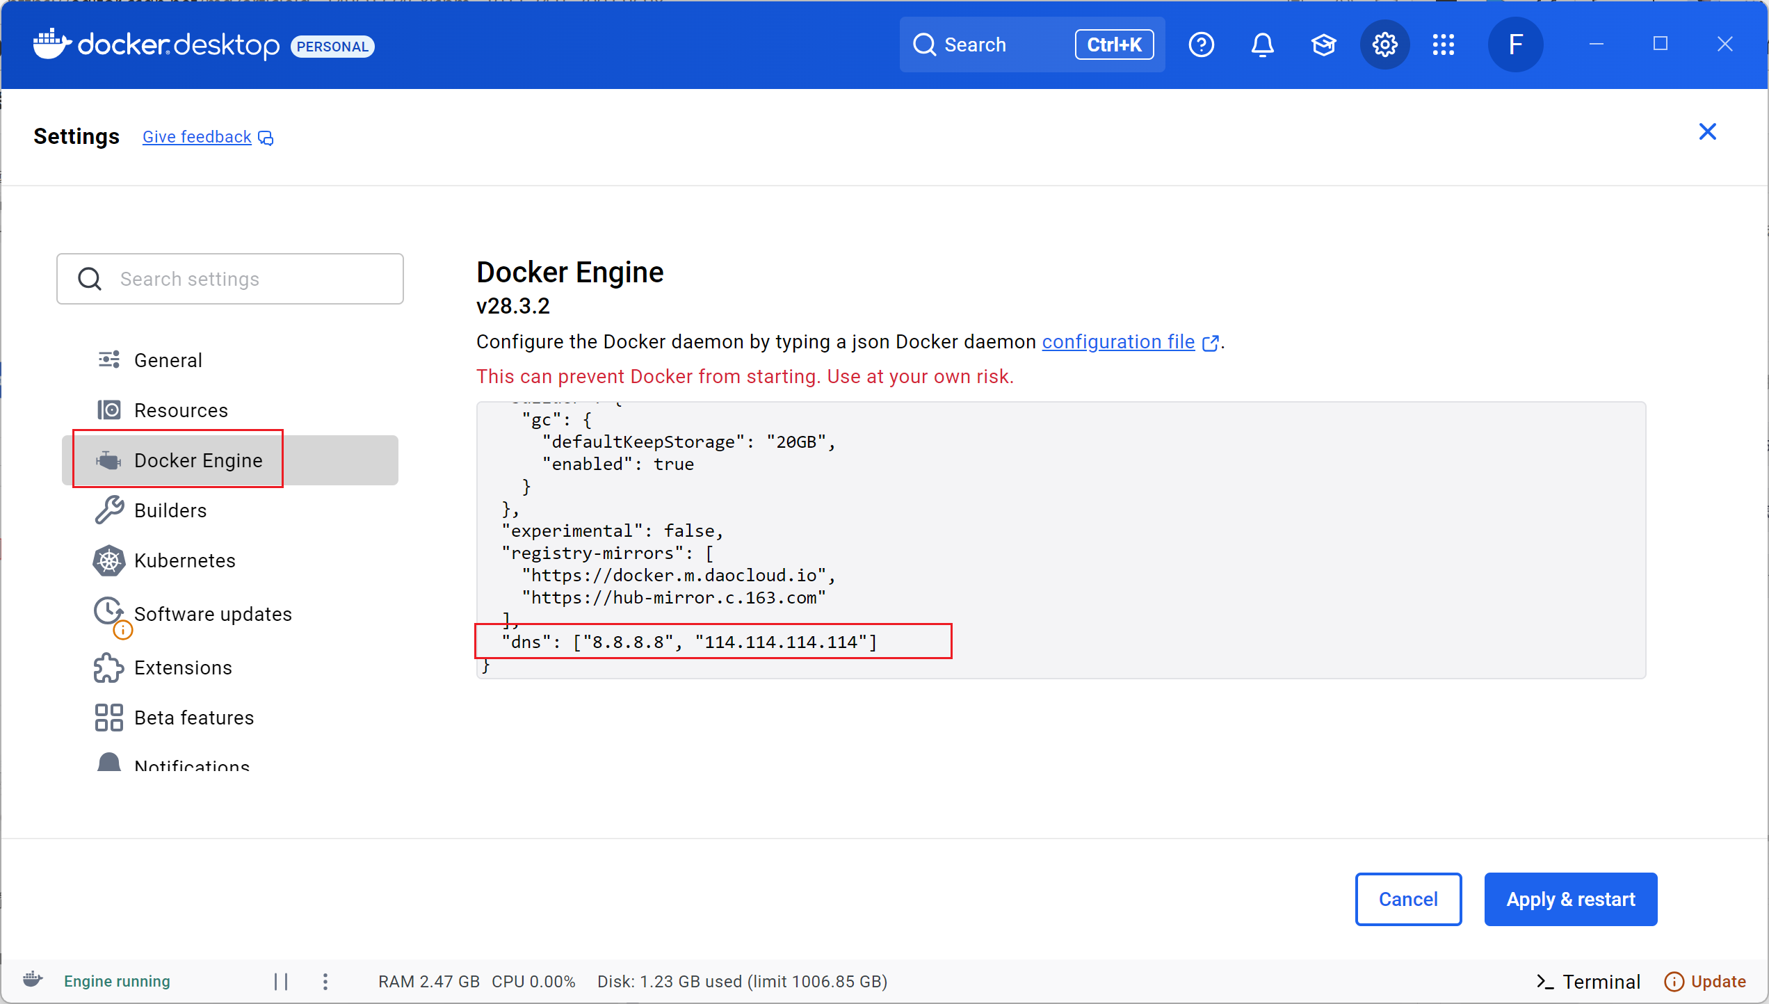Screen dimensions: 1769x1004
Task: Click the Search settings input field
Action: (x=230, y=279)
